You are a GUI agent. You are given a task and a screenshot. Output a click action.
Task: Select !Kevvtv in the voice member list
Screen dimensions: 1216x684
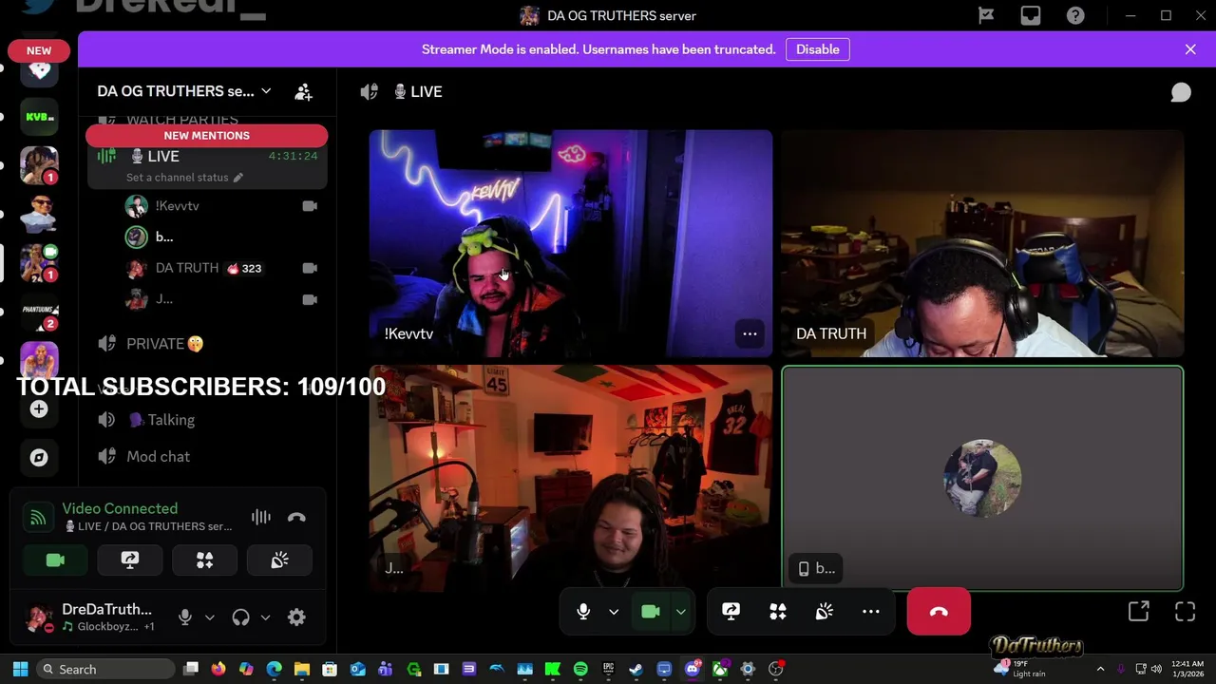pyautogui.click(x=222, y=206)
